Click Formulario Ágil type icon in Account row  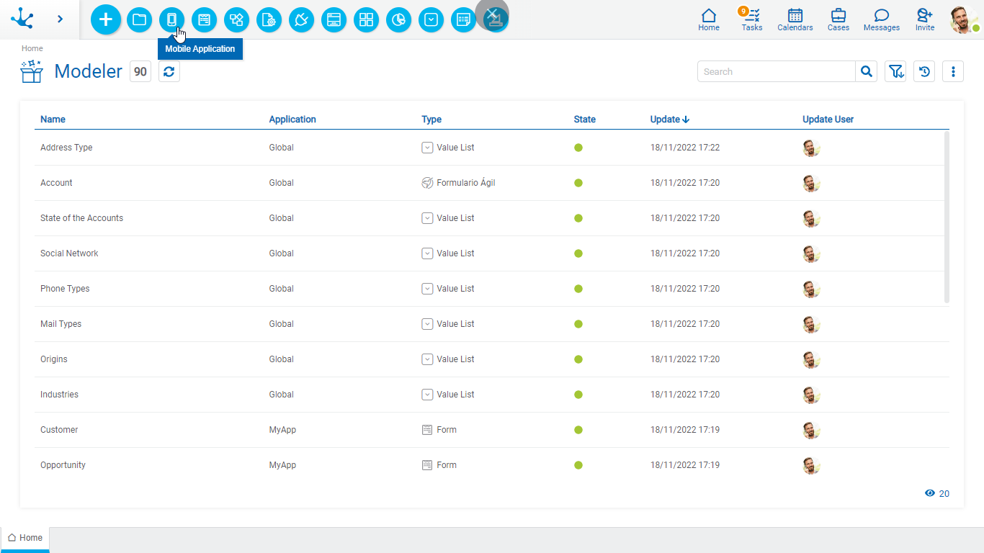(427, 183)
